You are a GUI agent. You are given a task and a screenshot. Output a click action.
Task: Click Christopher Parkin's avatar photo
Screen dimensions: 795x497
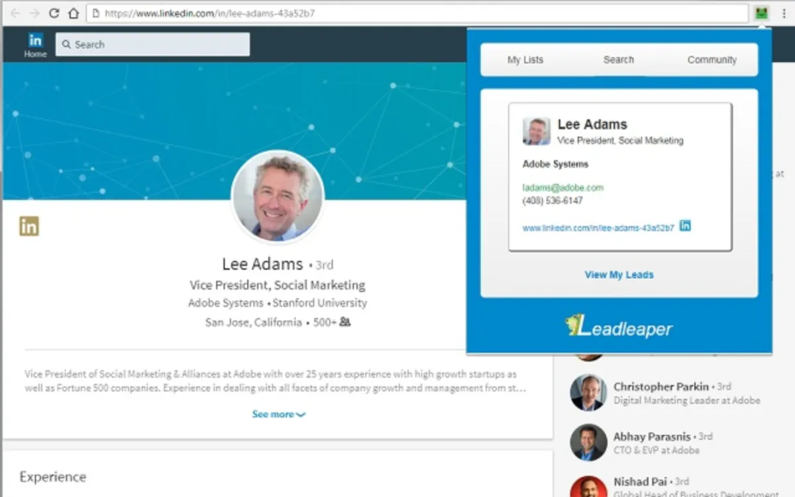point(588,393)
